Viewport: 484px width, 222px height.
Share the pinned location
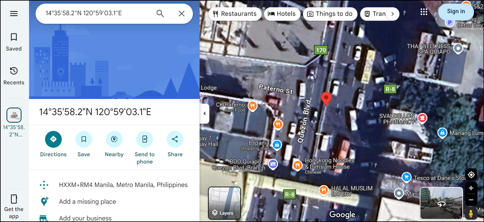pos(175,144)
